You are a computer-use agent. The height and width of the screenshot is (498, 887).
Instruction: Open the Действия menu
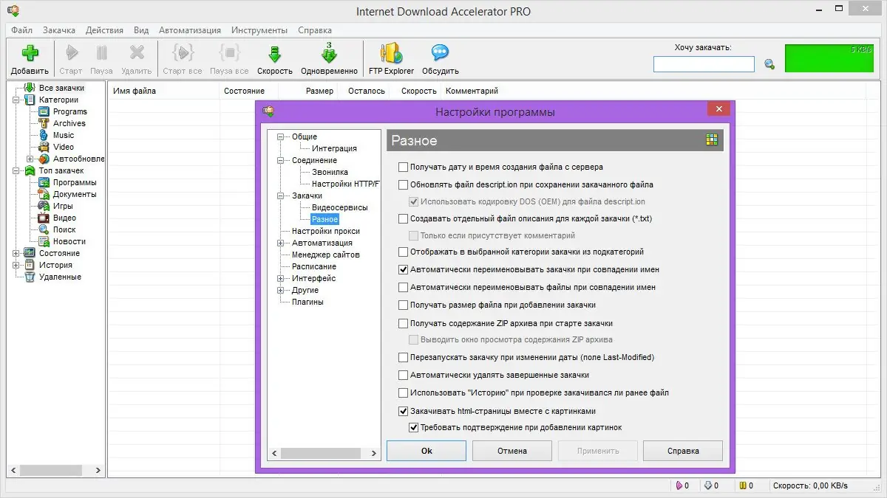[x=104, y=30]
